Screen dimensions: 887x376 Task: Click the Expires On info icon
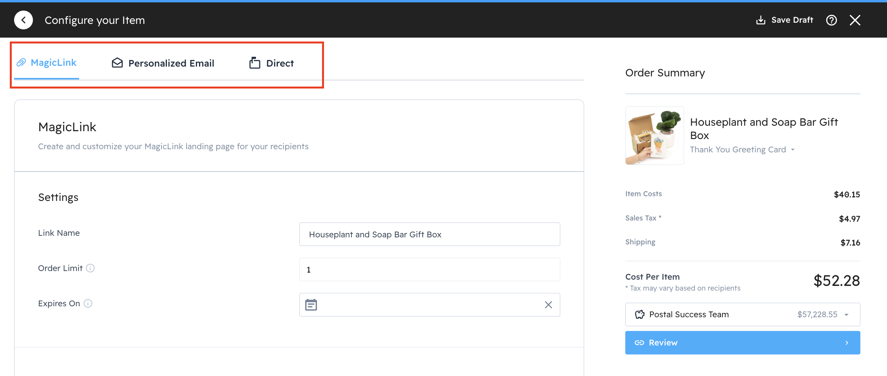[88, 304]
